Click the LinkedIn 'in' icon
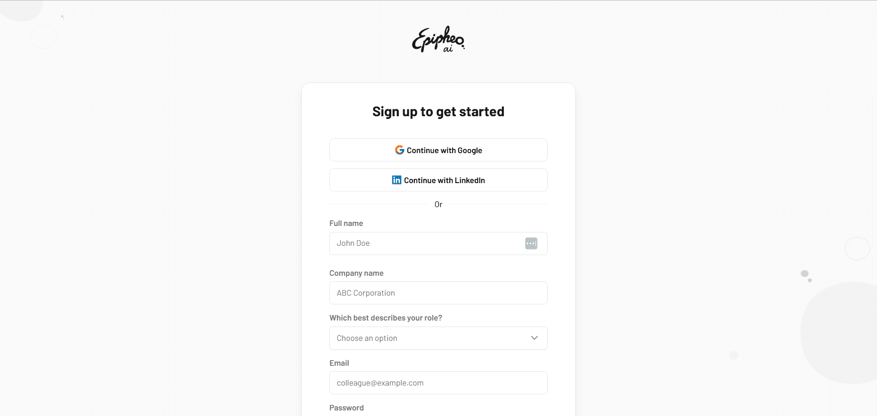877x416 pixels. 397,180
